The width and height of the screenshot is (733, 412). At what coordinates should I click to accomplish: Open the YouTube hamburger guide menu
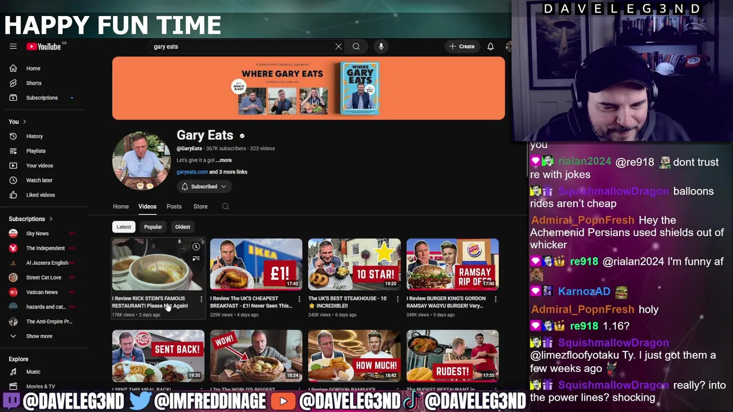click(13, 46)
